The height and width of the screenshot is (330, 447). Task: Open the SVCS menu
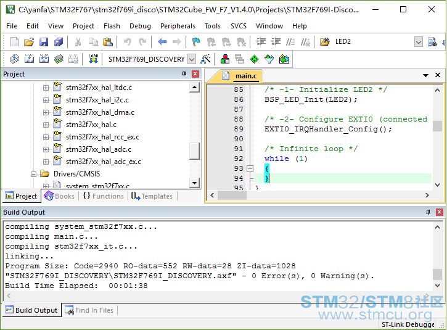[x=239, y=26]
